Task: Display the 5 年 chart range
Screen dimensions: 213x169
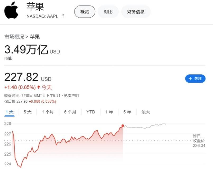Action: [x=127, y=112]
